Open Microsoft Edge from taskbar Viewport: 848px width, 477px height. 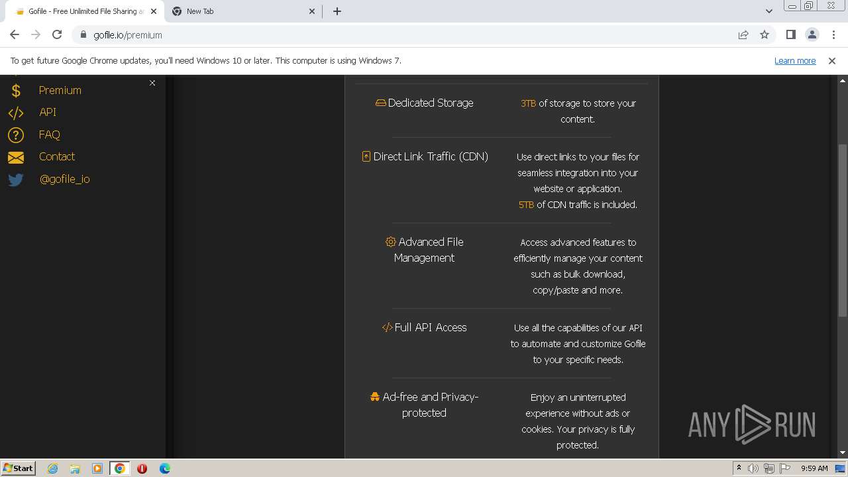coord(164,468)
